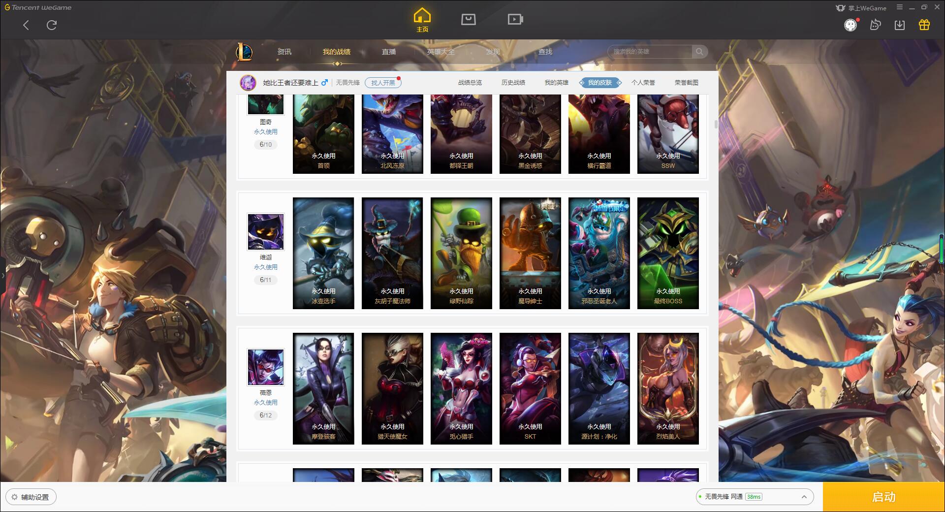The image size is (945, 512).
Task: Open the SKT skin card
Action: pos(530,389)
